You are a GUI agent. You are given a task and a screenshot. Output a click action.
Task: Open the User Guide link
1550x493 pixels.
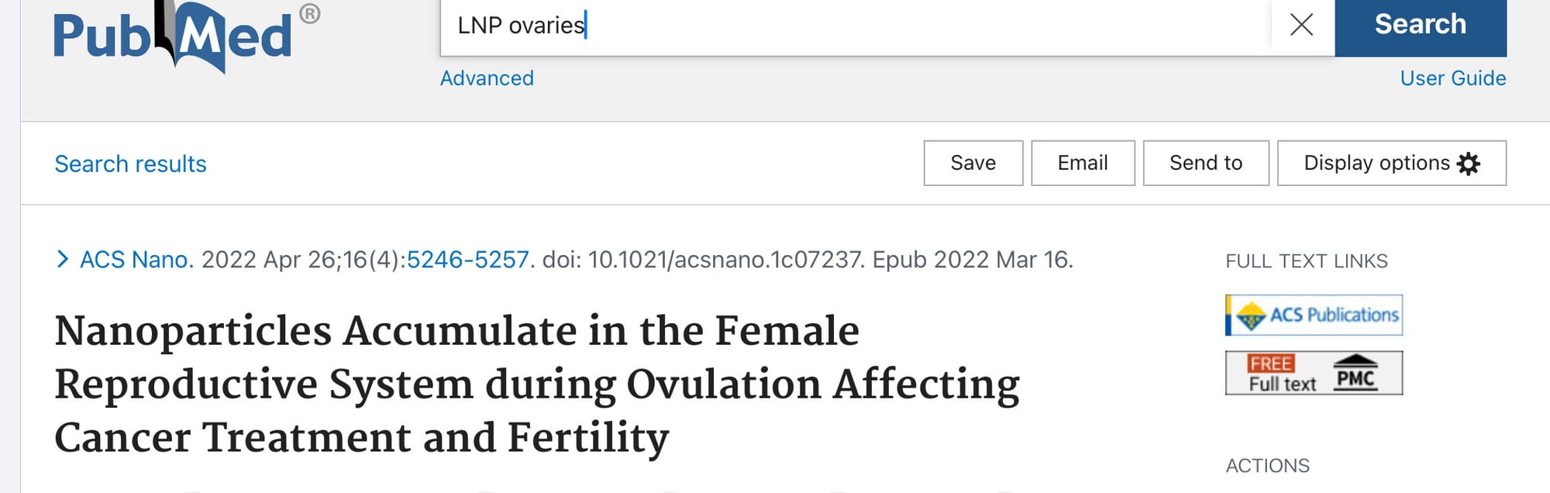click(x=1453, y=78)
